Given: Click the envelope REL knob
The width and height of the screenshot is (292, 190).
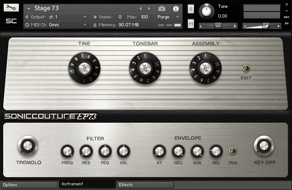Looking at the screenshot, I should (x=216, y=151).
